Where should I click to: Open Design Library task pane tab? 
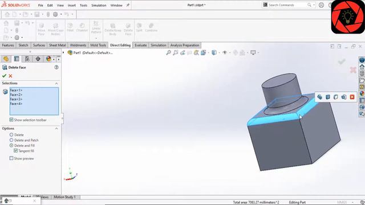(362, 73)
